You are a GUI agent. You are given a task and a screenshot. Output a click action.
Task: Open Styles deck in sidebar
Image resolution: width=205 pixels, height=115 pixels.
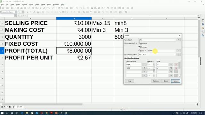click(203, 24)
